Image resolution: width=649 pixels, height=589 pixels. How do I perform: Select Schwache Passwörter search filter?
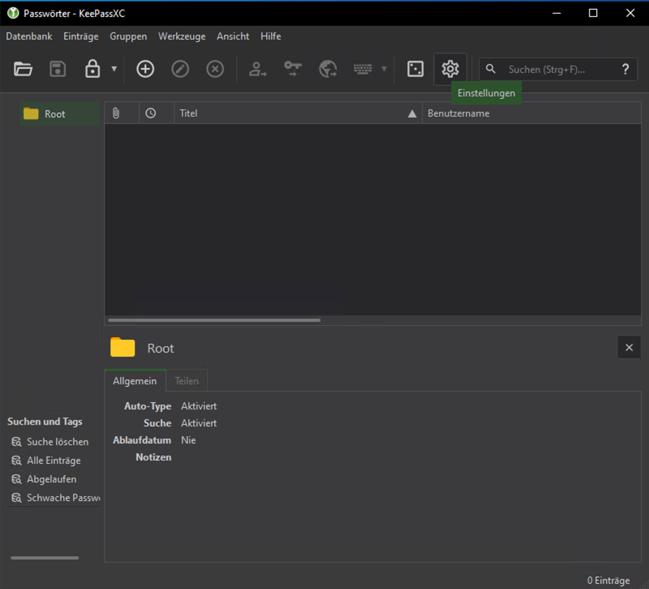[55, 498]
